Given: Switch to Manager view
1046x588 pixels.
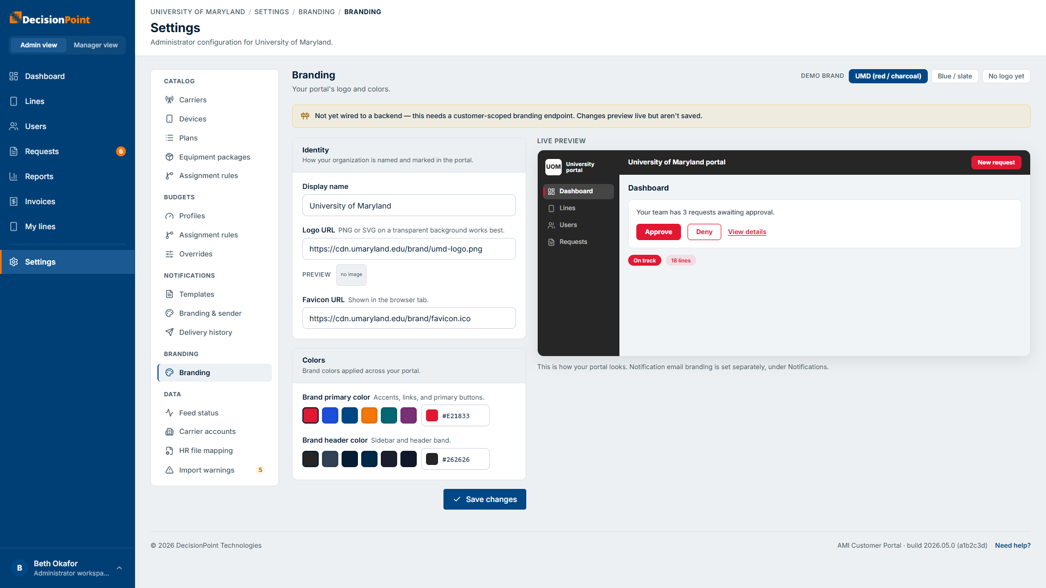Looking at the screenshot, I should coord(96,45).
